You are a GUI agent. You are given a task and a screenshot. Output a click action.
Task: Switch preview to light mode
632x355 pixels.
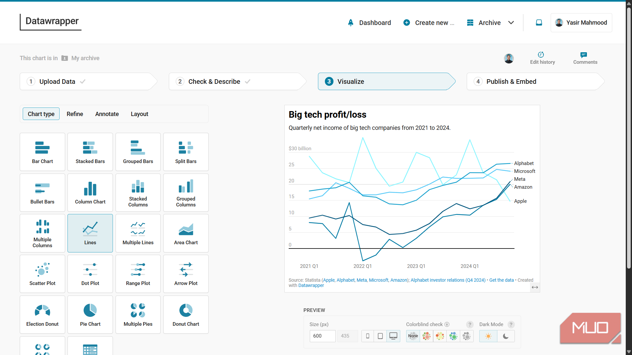488,336
